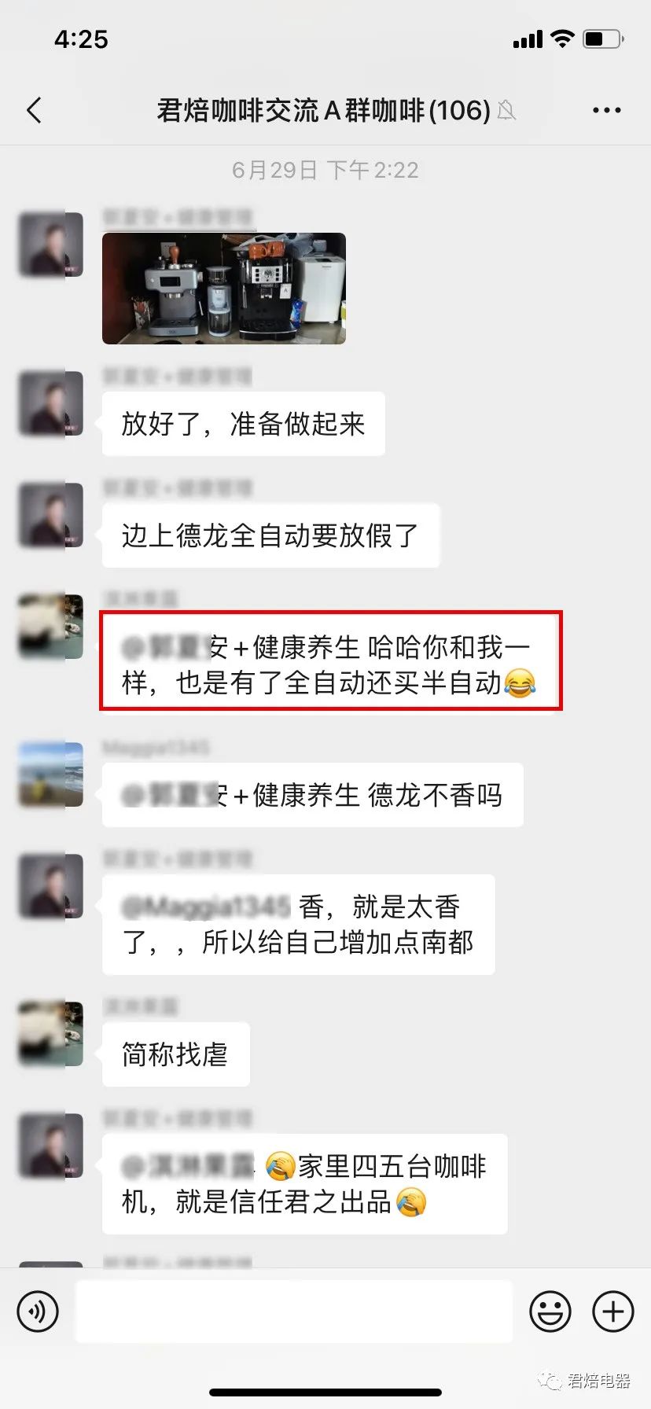This screenshot has width=651, height=1409.
Task: Open the avatar beside 简称找虐 message
Action: click(x=50, y=1034)
